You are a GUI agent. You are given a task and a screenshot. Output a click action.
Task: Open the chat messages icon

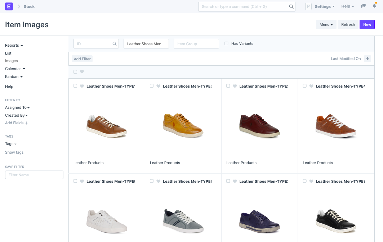click(x=363, y=6)
